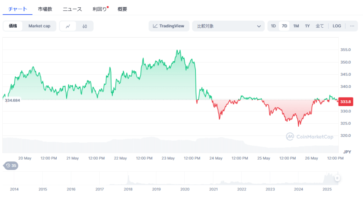Select the 7D time range
The width and height of the screenshot is (363, 199).
[x=284, y=26]
